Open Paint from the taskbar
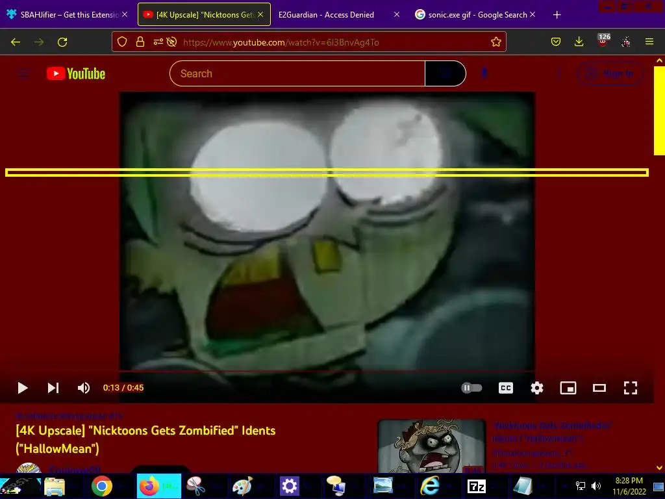Image resolution: width=665 pixels, height=499 pixels. (x=242, y=486)
